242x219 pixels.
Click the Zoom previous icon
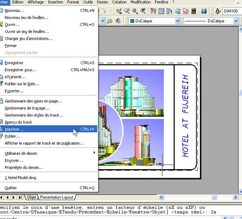pos(143,11)
